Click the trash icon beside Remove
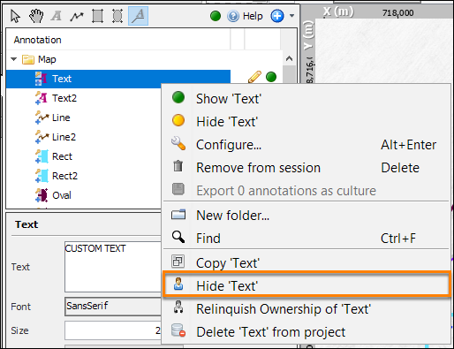Screen dimensions: 454x349 (178, 166)
